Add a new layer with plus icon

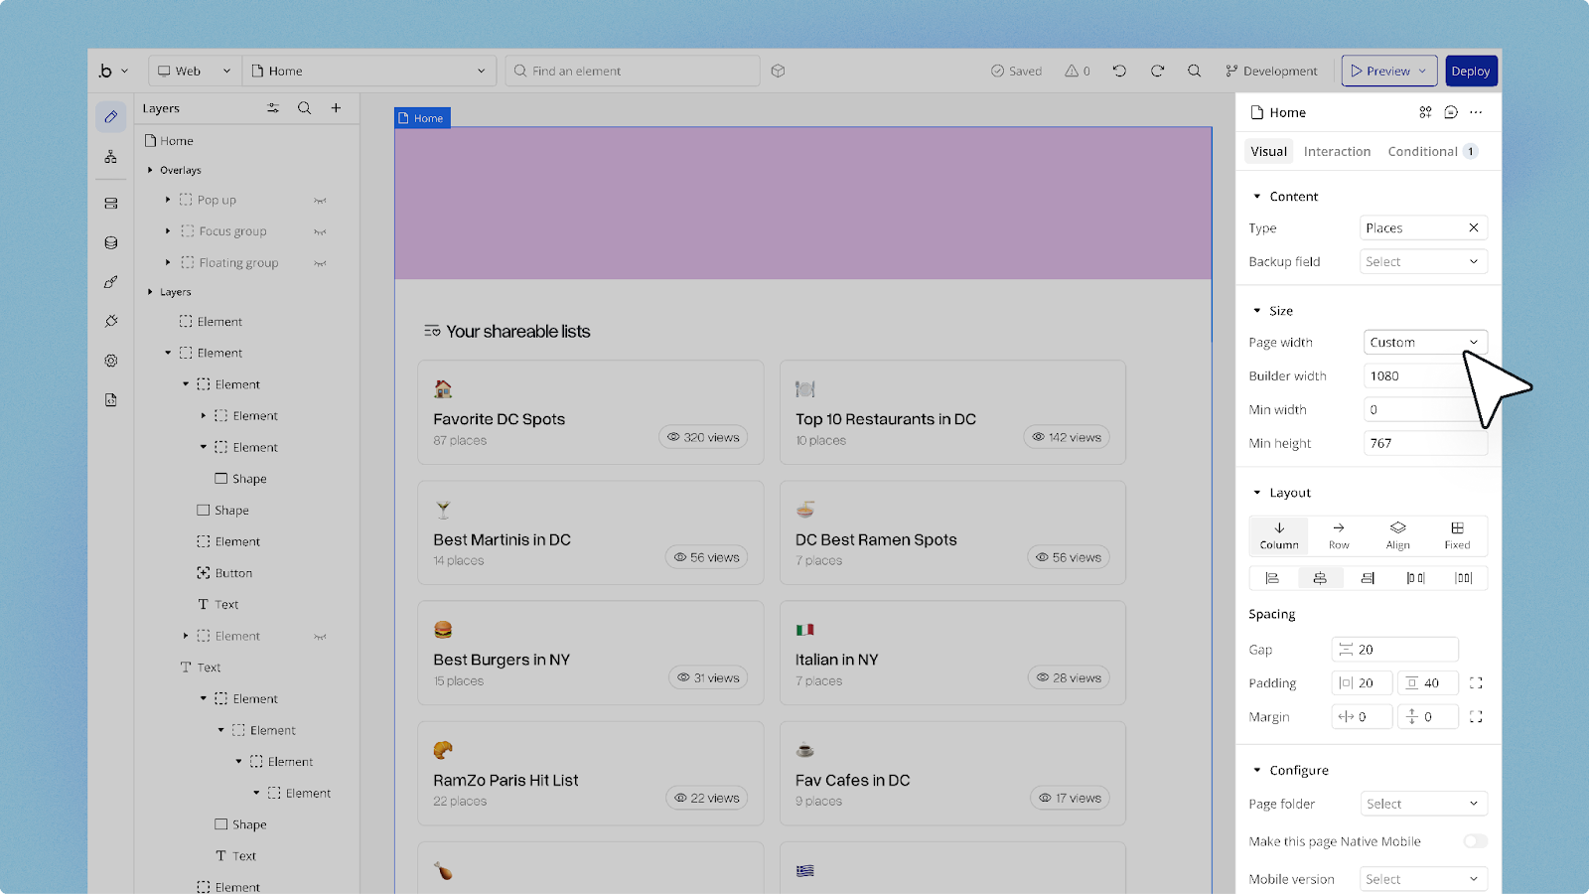point(336,108)
